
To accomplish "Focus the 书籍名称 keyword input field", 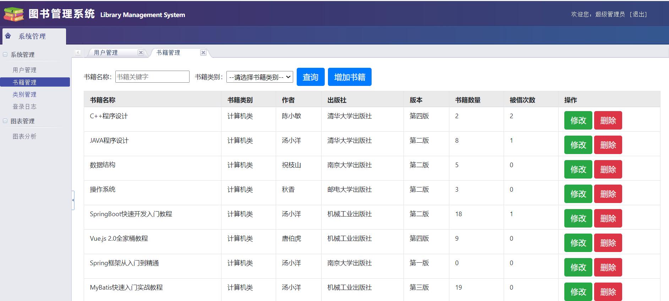I will pyautogui.click(x=152, y=77).
